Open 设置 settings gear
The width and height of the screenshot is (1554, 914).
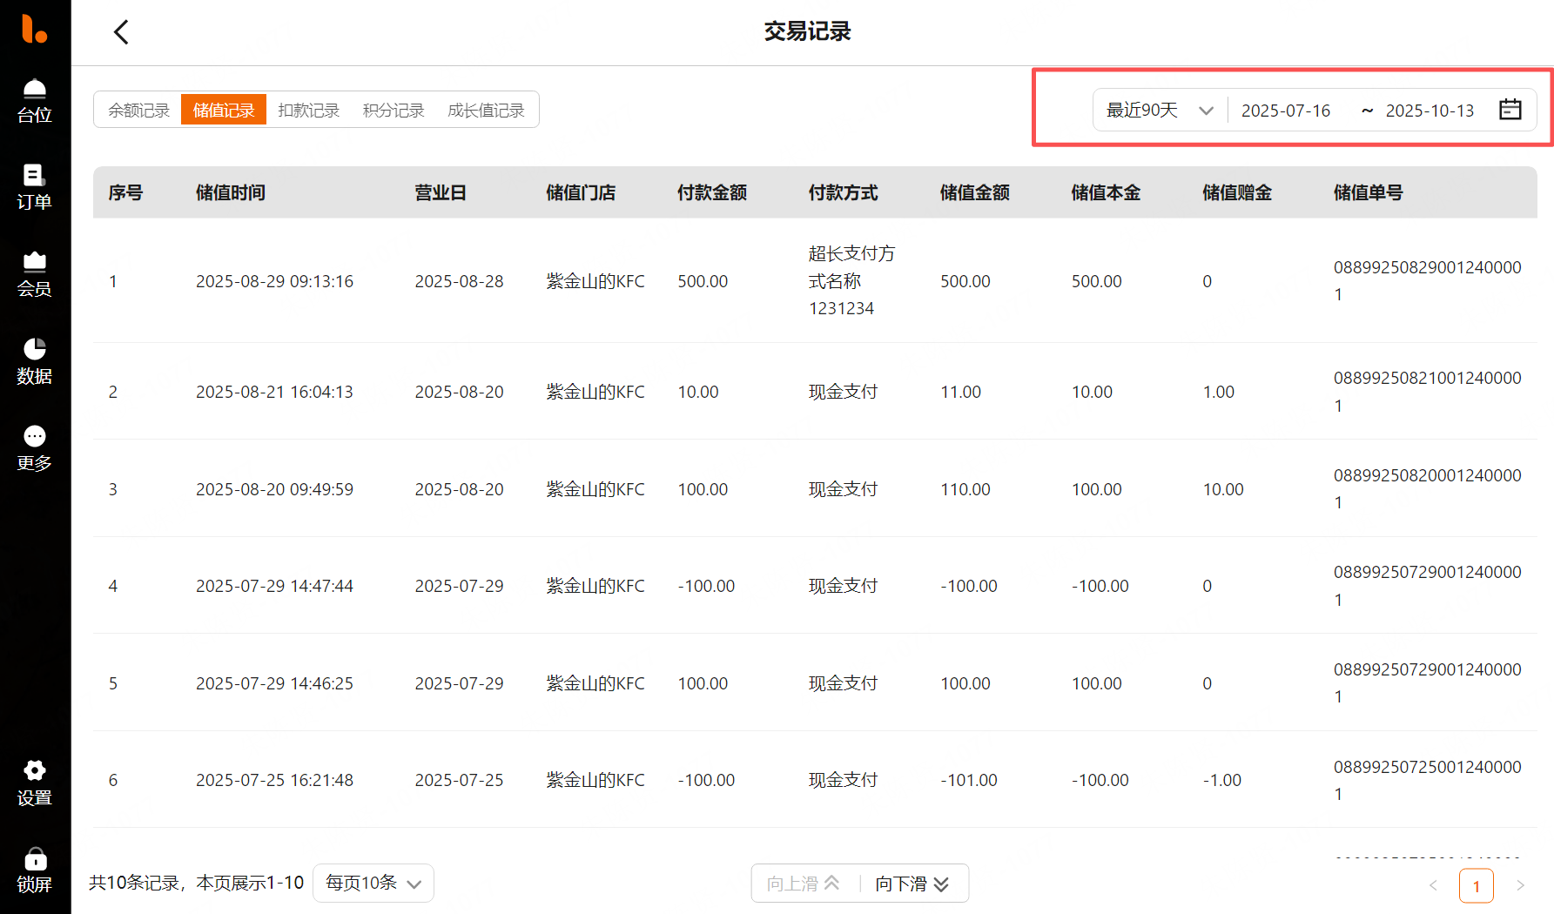[35, 783]
